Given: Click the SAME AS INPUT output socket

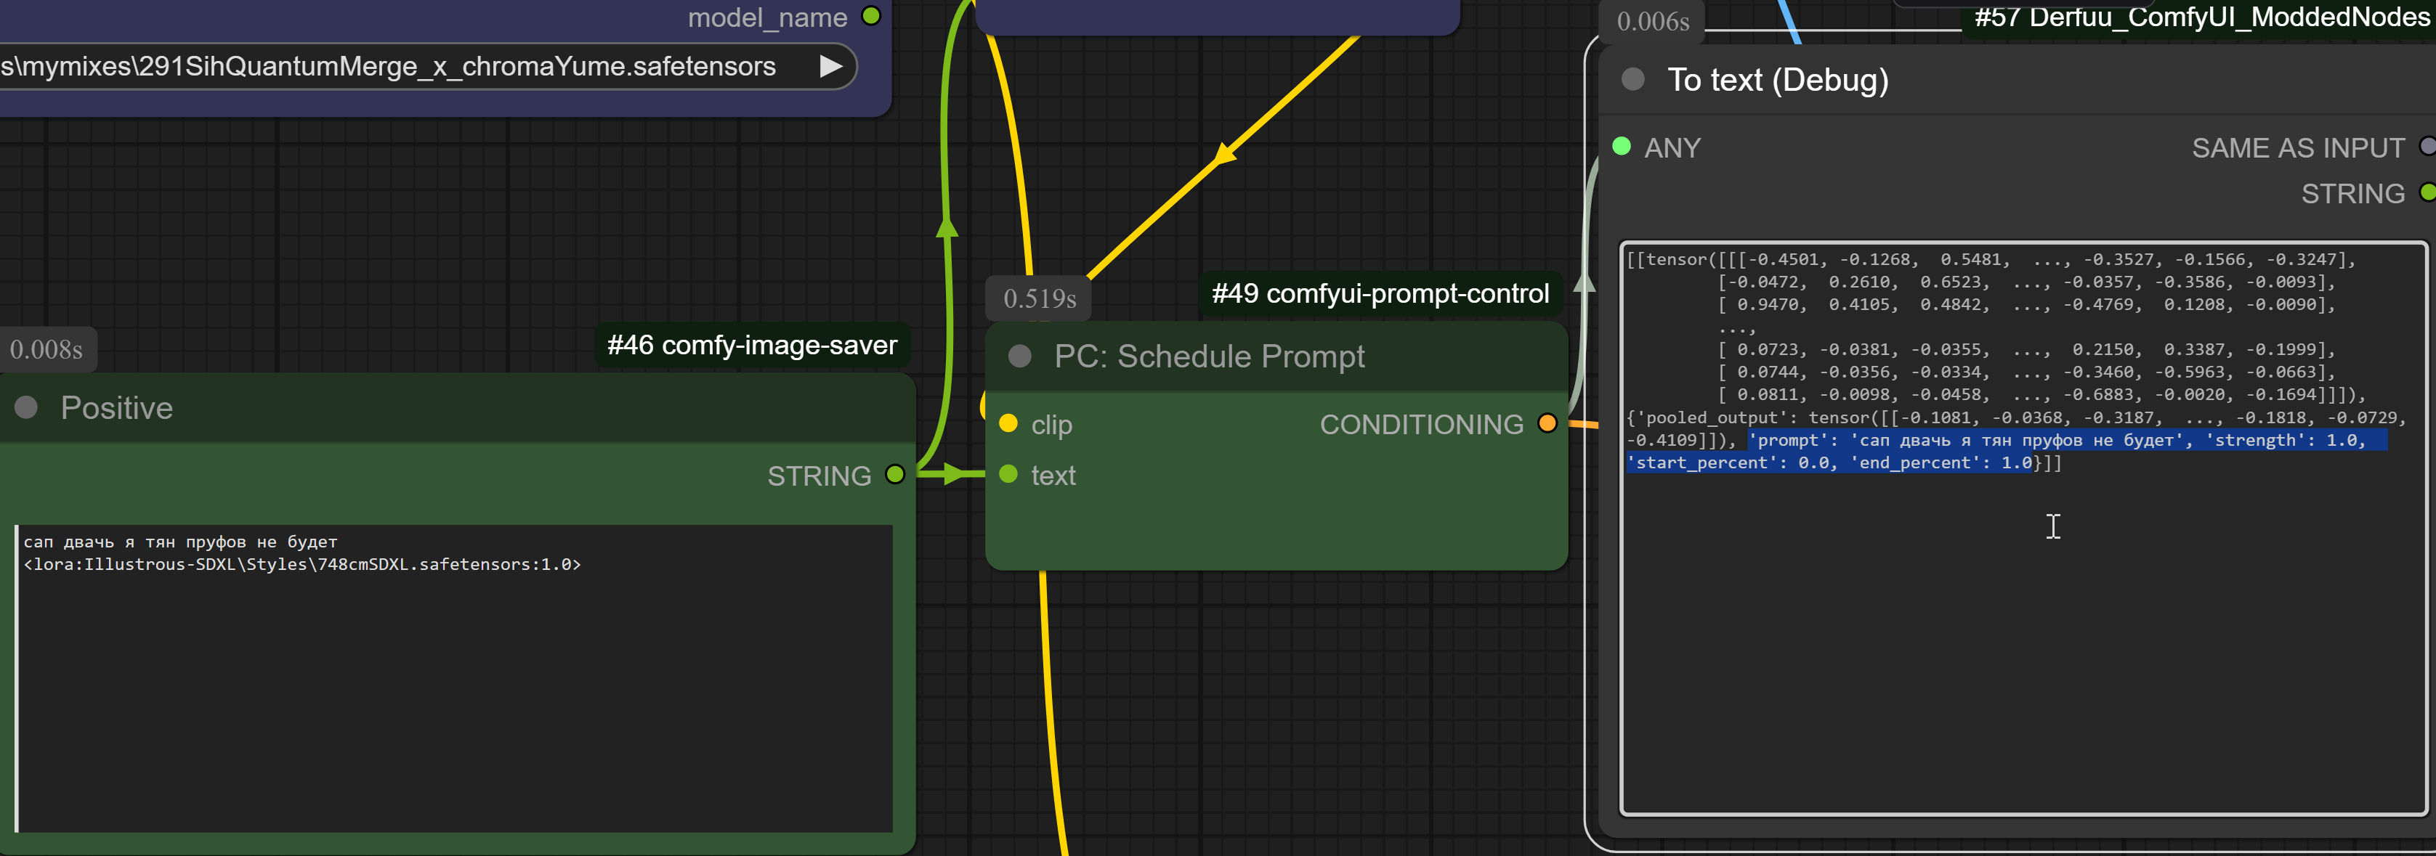Looking at the screenshot, I should (2427, 147).
